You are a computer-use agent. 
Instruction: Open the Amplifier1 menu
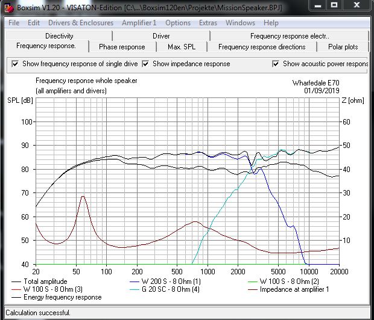(x=139, y=23)
